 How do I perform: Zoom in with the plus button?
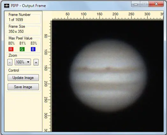[36, 62]
